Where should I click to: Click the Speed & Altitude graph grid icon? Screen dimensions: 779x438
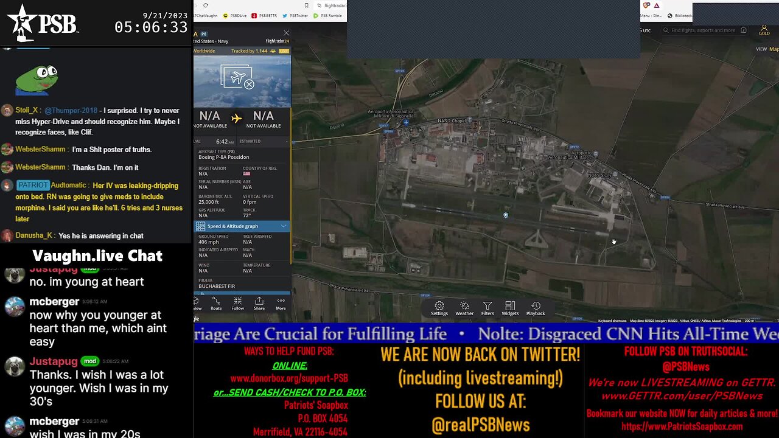(x=200, y=226)
